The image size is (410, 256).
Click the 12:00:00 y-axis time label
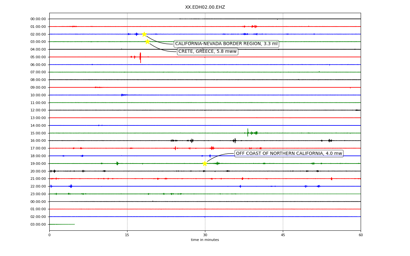38,110
